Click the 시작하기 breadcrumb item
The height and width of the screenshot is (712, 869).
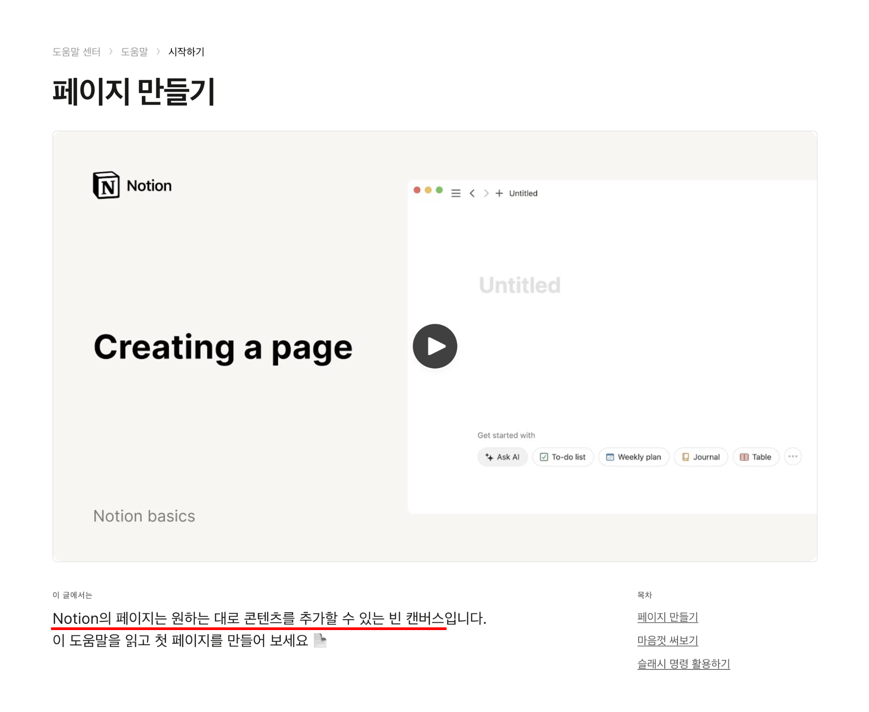pyautogui.click(x=186, y=52)
